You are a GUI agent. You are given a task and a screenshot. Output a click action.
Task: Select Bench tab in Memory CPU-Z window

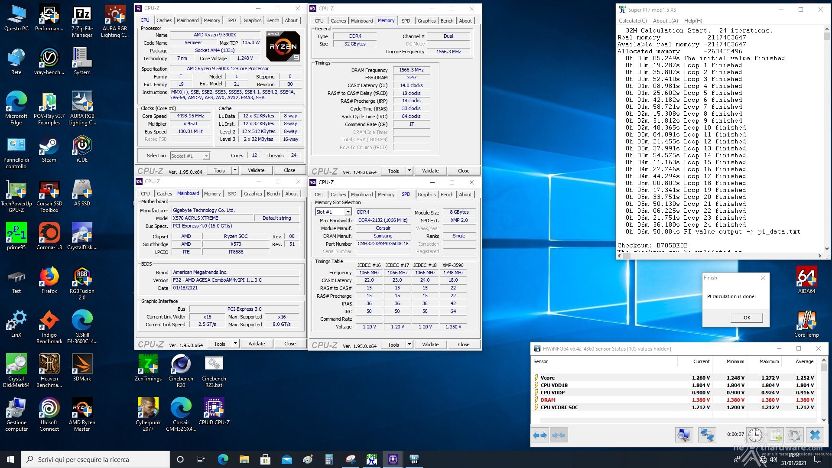[x=447, y=21]
